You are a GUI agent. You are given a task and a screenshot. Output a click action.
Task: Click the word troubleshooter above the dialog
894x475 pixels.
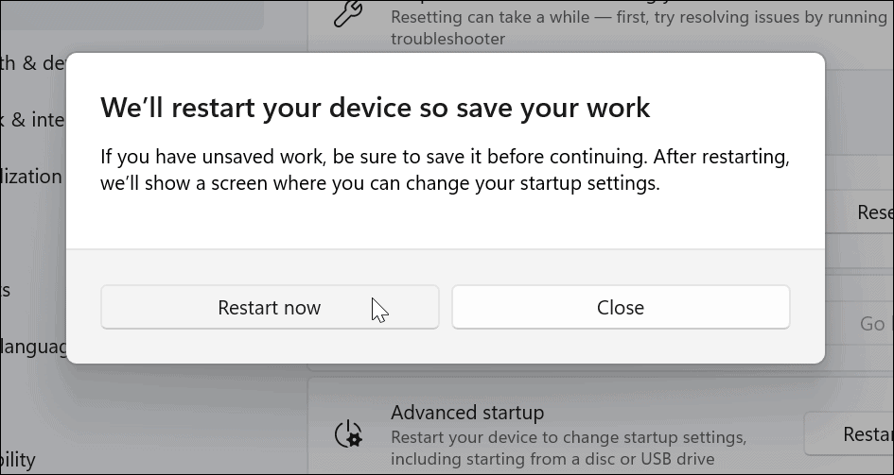pos(447,39)
